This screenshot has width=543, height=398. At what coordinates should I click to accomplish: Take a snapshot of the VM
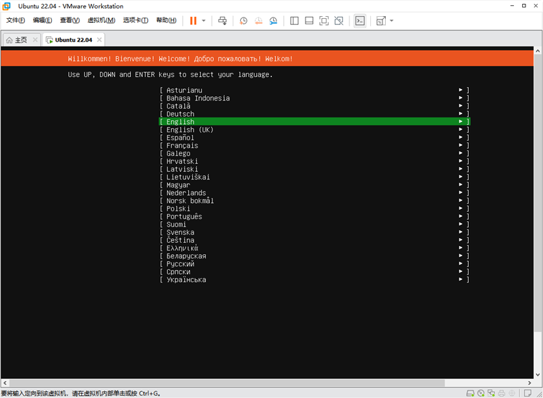[244, 21]
